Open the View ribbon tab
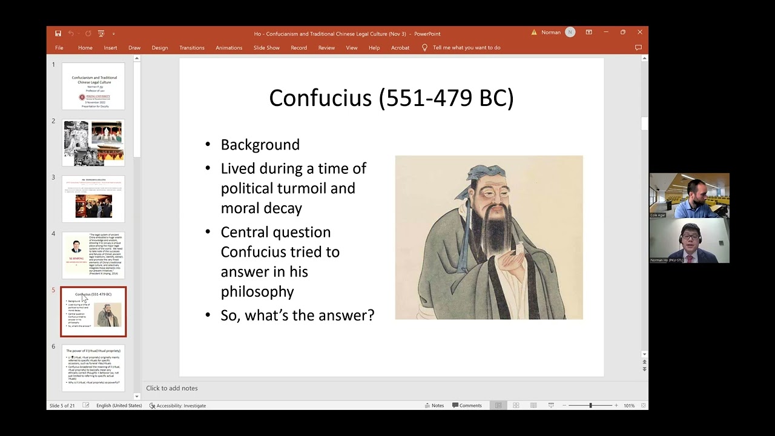This screenshot has height=436, width=775. (352, 48)
